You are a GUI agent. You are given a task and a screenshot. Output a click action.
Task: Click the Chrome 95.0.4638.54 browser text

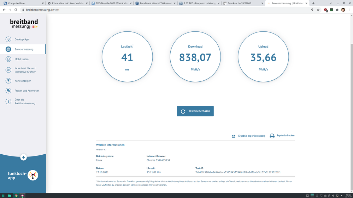pyautogui.click(x=158, y=160)
